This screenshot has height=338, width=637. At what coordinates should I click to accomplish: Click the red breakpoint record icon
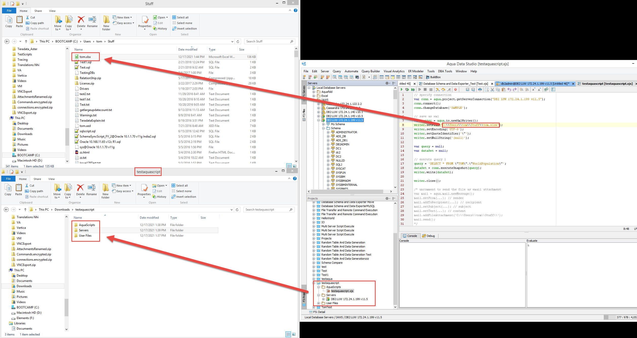455,89
